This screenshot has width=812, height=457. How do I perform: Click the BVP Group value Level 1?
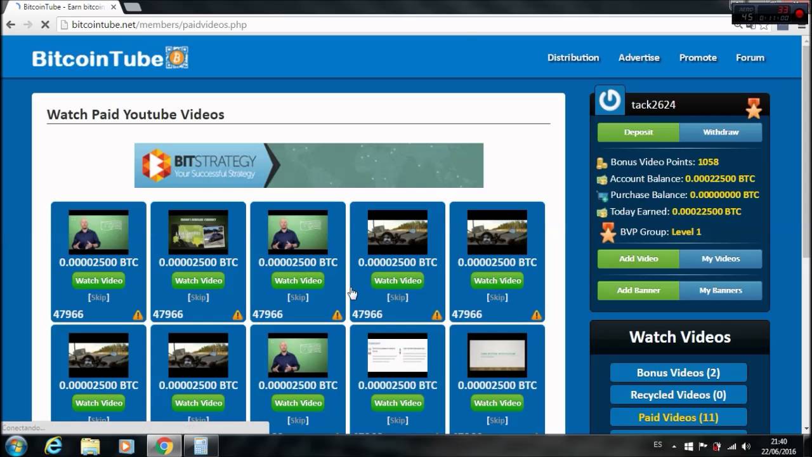point(686,232)
